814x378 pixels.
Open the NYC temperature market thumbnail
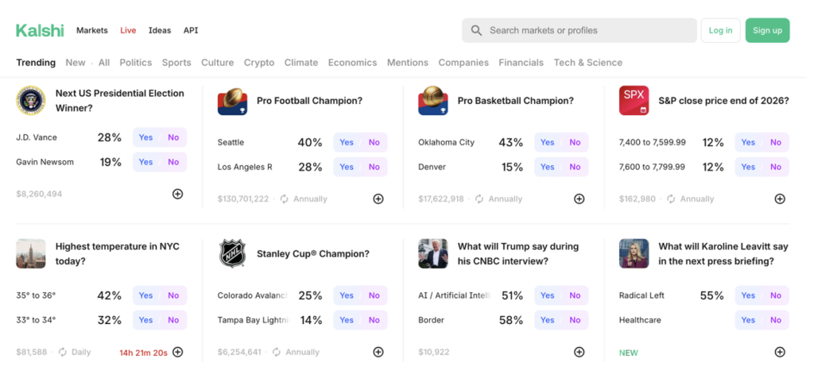pyautogui.click(x=31, y=254)
